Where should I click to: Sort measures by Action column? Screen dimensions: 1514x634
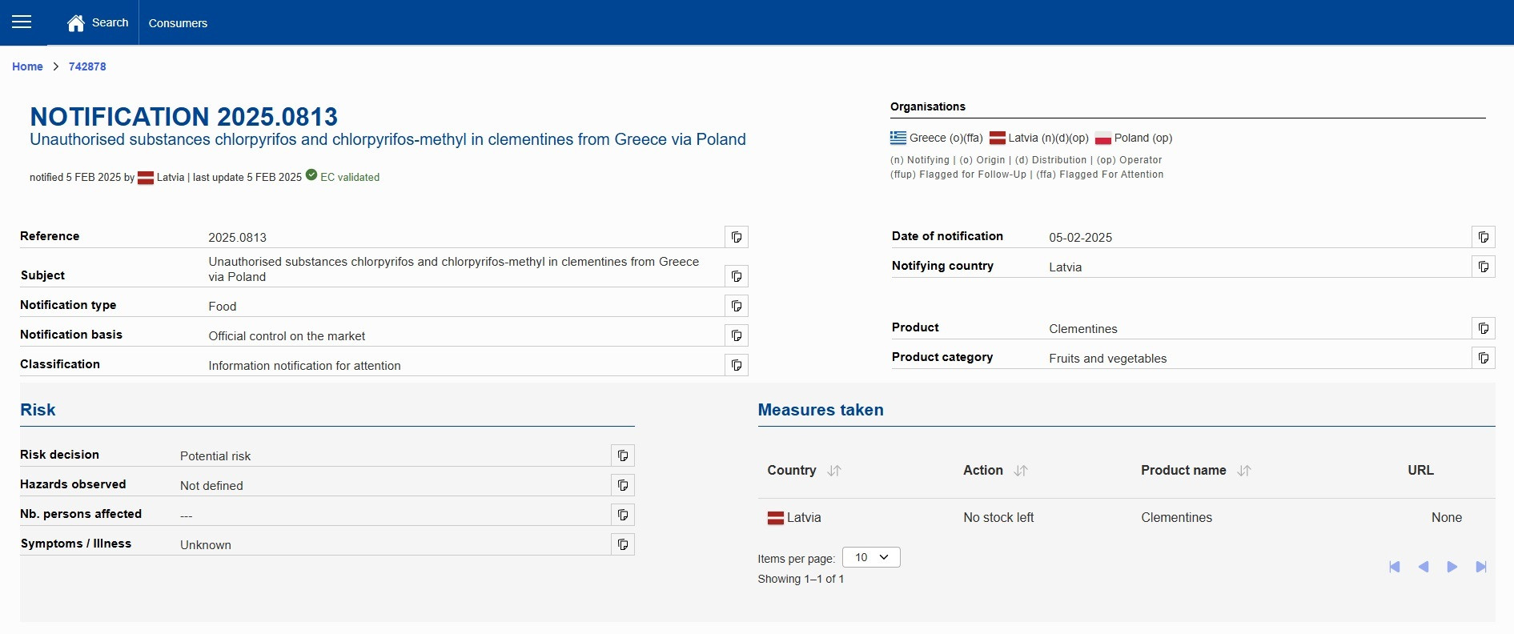[1021, 471]
